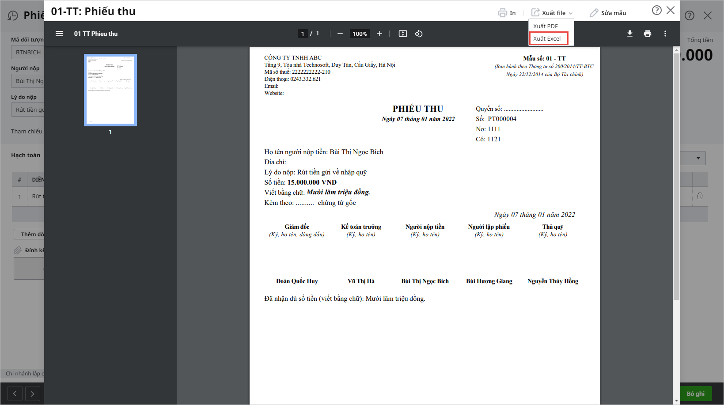
Task: Print using the PDF toolbar printer icon
Action: tap(647, 34)
